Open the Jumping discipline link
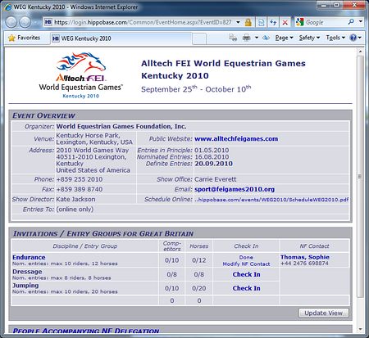This screenshot has width=369, height=338. click(x=25, y=286)
